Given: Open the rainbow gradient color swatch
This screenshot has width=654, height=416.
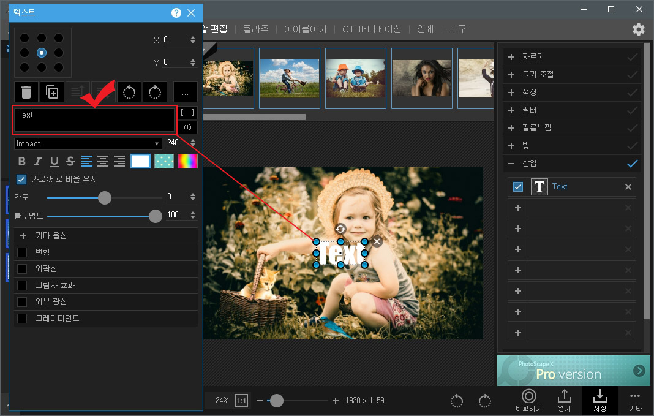Looking at the screenshot, I should point(188,161).
